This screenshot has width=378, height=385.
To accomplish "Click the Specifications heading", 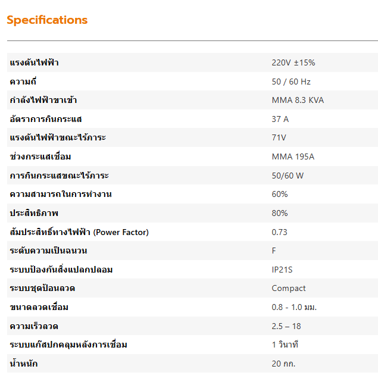I will (x=47, y=20).
